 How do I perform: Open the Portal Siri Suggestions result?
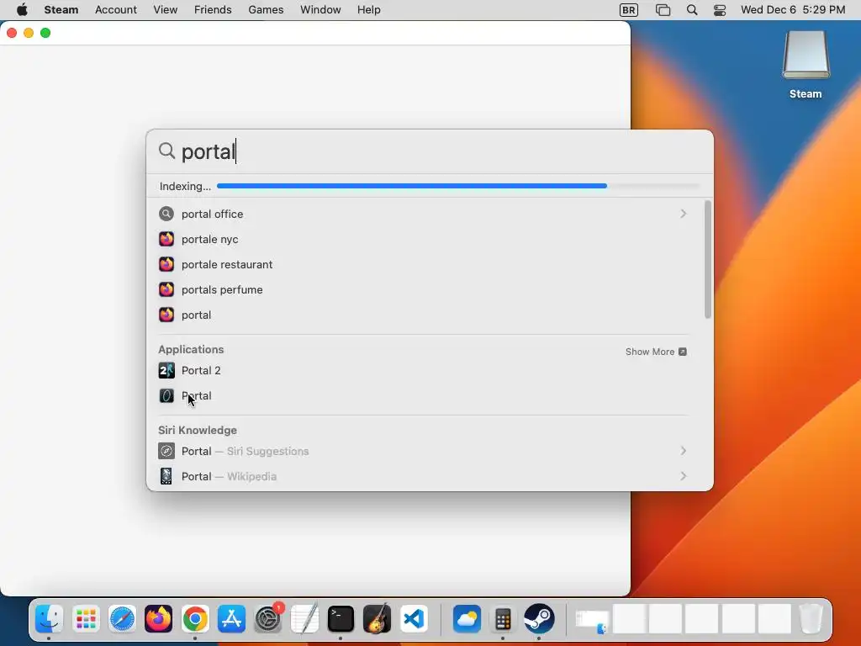tap(423, 452)
